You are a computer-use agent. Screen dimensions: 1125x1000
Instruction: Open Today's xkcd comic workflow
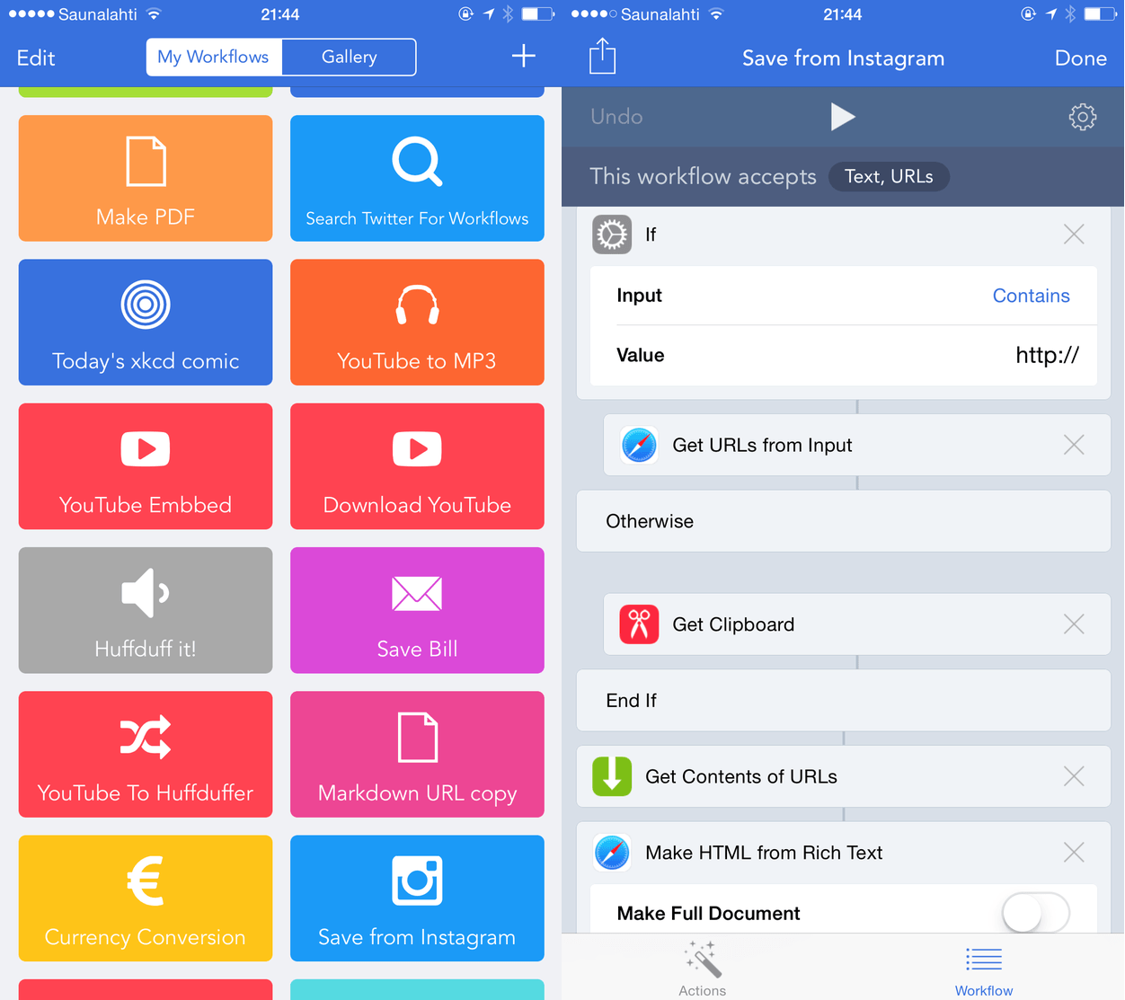pos(146,322)
